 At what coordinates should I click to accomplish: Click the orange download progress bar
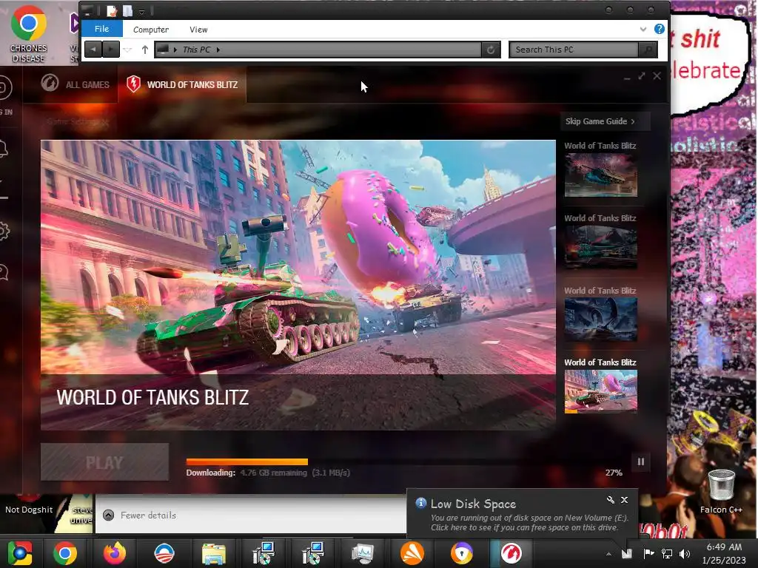click(x=246, y=461)
